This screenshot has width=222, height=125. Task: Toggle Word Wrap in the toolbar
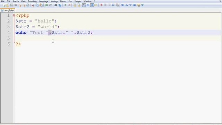pyautogui.click(x=84, y=5)
